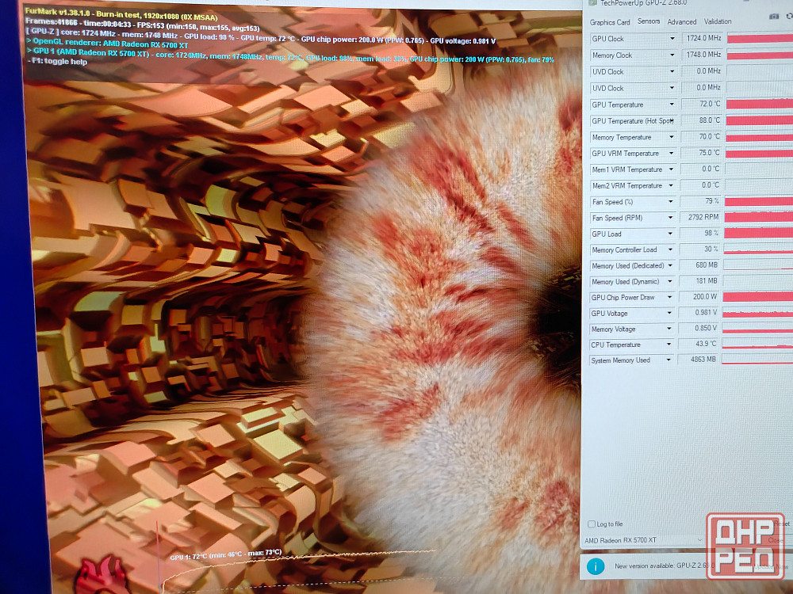The image size is (793, 594).
Task: Open the Memory Clock sensor dropdown
Action: (x=672, y=55)
